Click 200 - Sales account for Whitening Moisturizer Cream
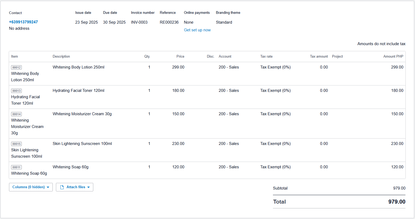415x219 pixels. pos(229,114)
